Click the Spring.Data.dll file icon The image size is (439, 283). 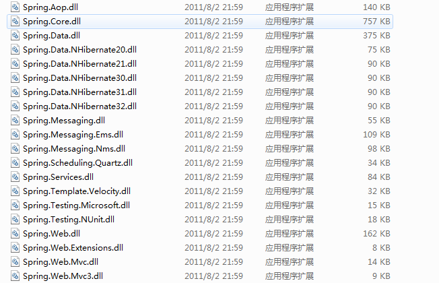point(15,35)
